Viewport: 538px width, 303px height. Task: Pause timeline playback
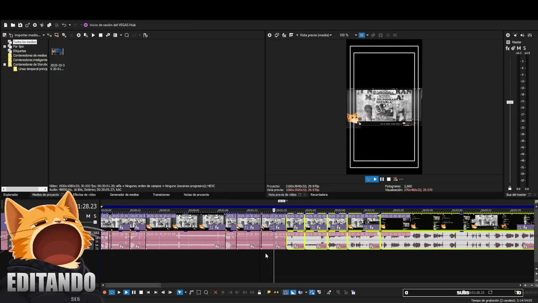pos(134,292)
